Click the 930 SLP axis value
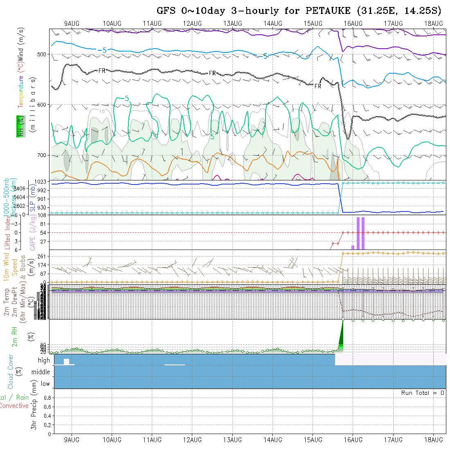 point(41,207)
